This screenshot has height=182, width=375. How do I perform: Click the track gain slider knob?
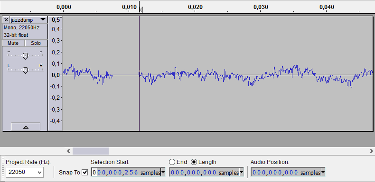pos(25,56)
